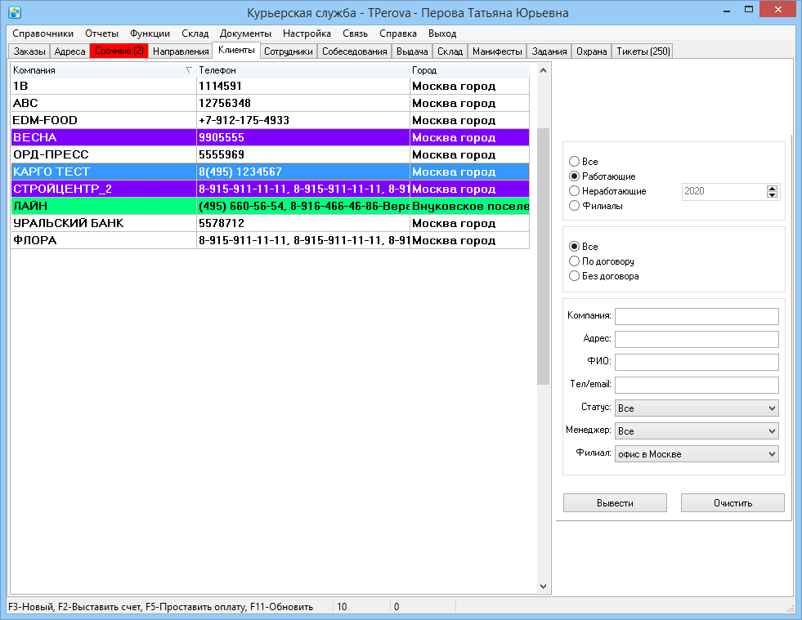Select the Филиалы radio button
The image size is (802, 620).
(575, 206)
